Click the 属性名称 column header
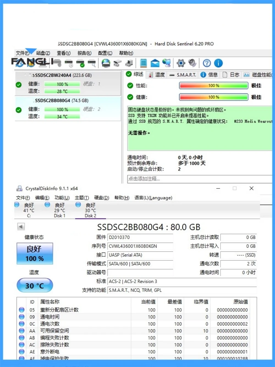This screenshot has height=367, width=275. (x=50, y=302)
